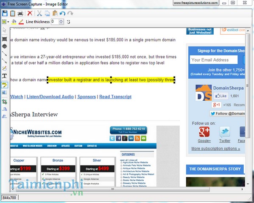Flip the image vertically
Screen dimensions: 254x203
4,116
